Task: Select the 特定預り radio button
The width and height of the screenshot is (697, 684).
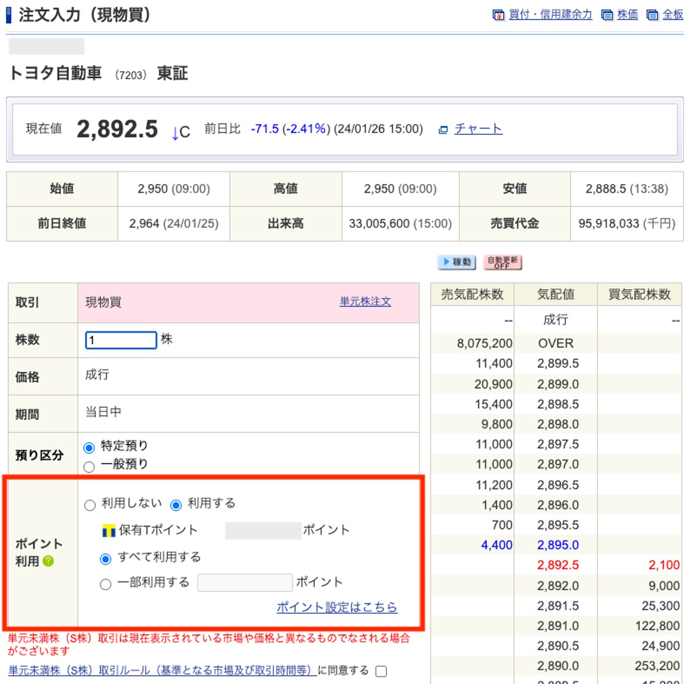Action: [90, 447]
